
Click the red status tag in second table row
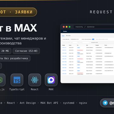point(80,50)
